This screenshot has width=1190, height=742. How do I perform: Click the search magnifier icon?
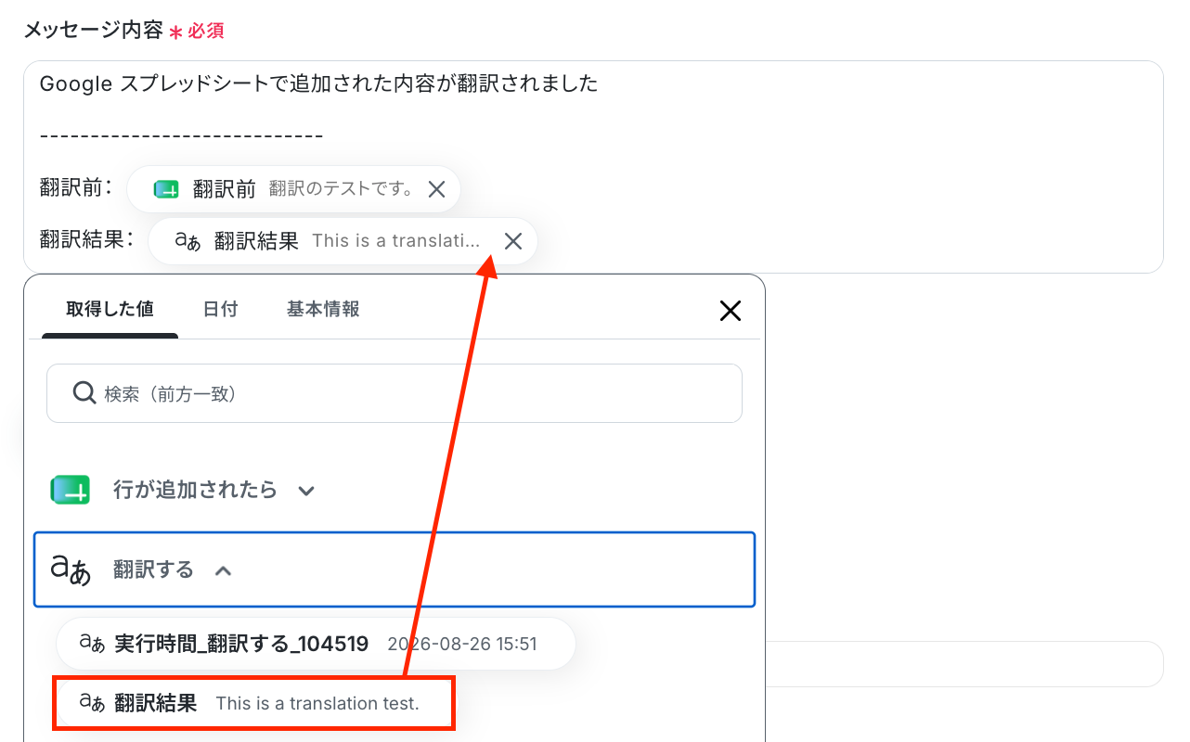click(84, 393)
